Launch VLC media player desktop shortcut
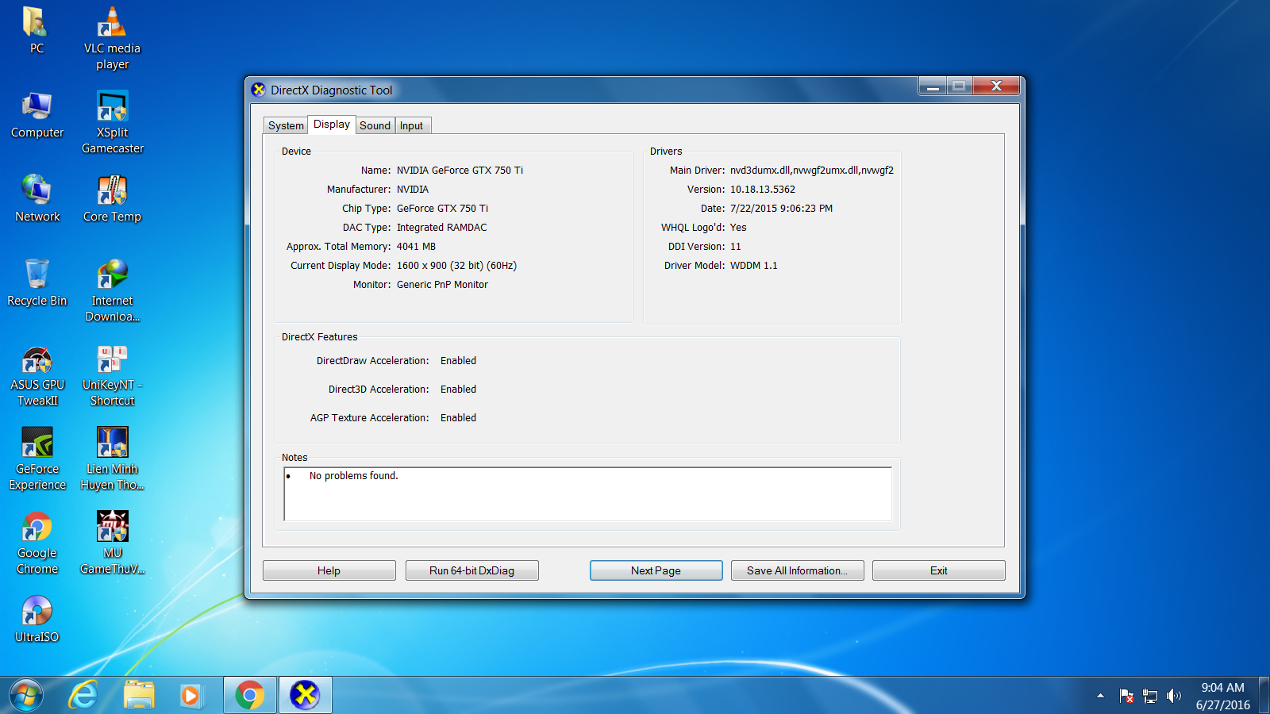The image size is (1270, 714). point(112,38)
